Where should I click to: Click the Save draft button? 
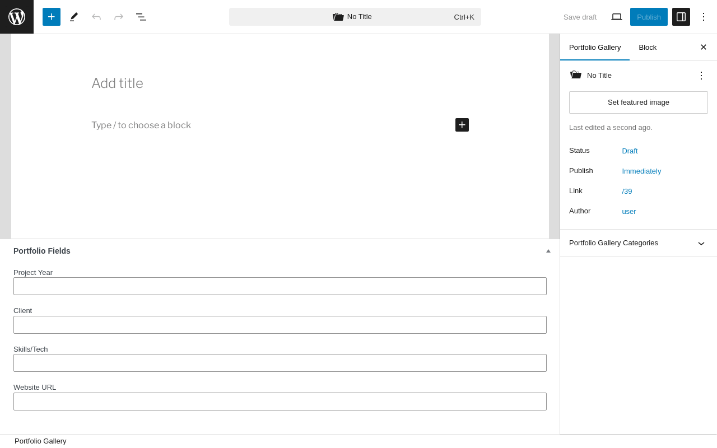580,17
